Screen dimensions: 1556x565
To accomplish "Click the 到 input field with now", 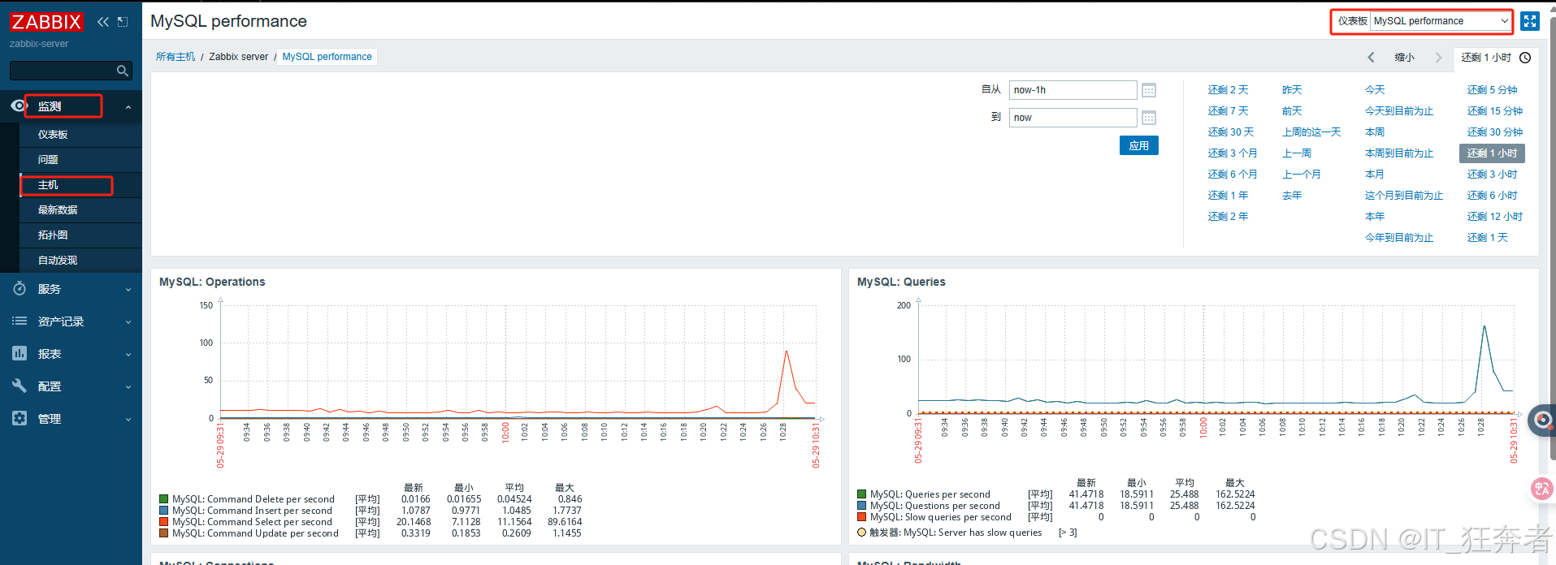I will [1073, 118].
